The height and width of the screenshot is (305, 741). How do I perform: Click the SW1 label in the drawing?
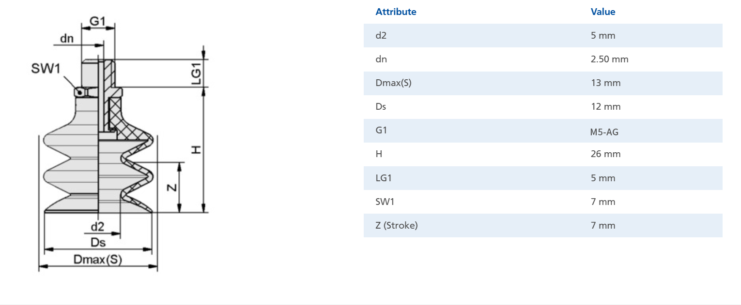(x=46, y=69)
